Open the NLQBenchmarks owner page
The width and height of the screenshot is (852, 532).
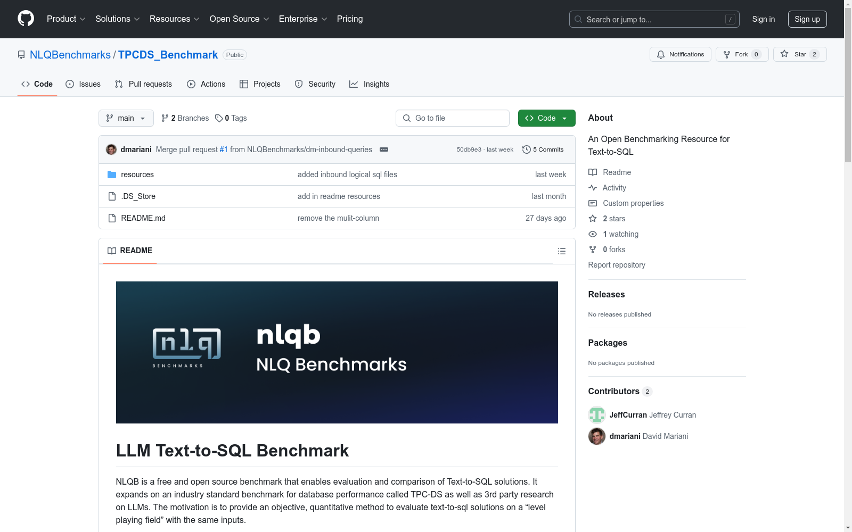70,55
